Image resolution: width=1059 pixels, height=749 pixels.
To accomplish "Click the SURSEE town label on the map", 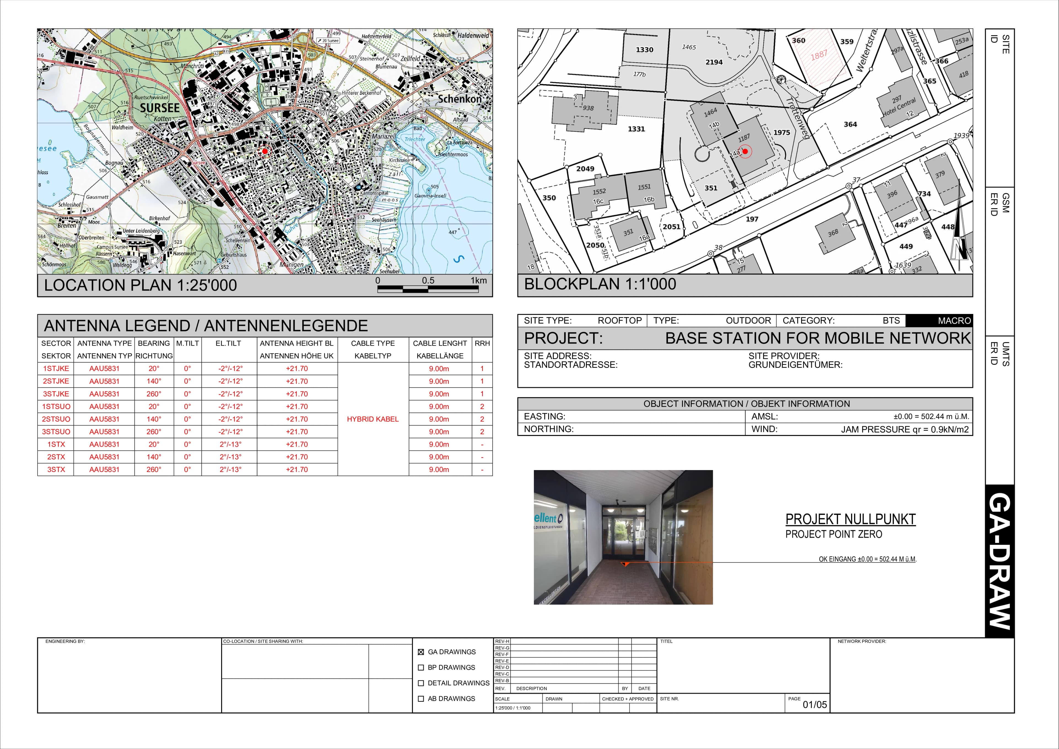I will tap(160, 108).
